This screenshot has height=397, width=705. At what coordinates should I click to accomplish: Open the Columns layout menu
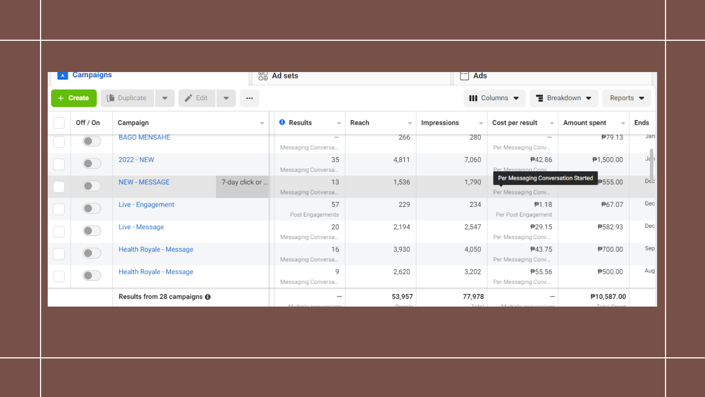(x=494, y=98)
